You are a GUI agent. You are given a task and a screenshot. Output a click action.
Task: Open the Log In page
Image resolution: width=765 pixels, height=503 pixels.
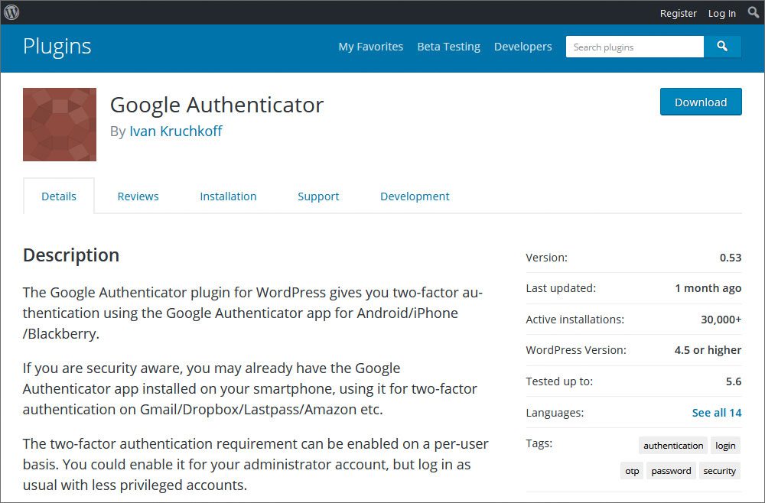pyautogui.click(x=721, y=13)
